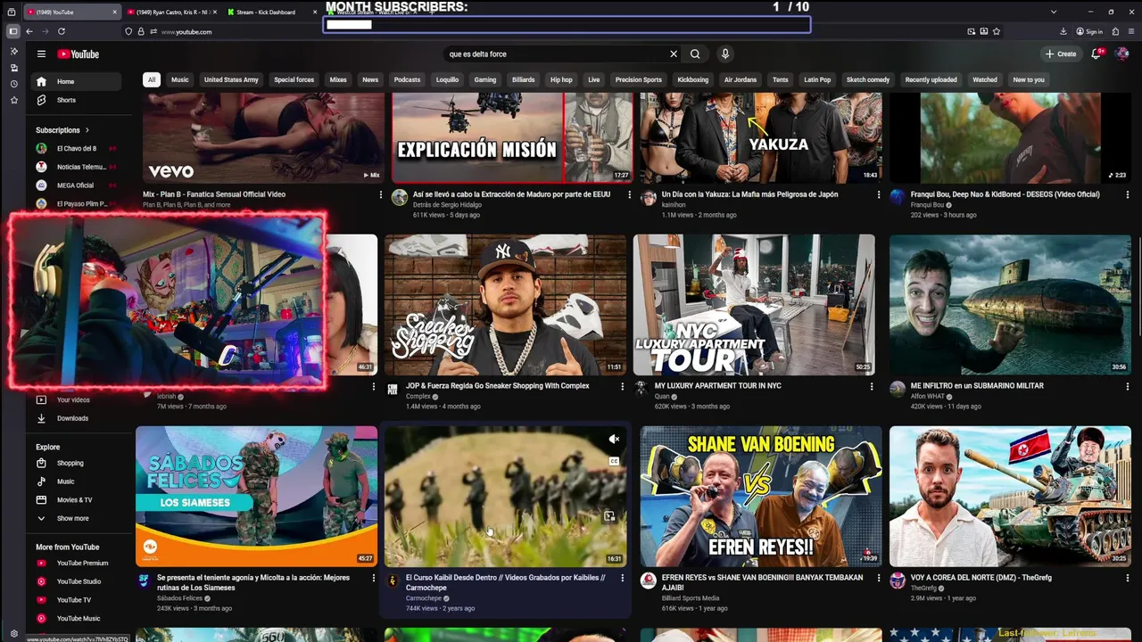List all tabs with the tab dropdown arrow

[x=1054, y=12]
